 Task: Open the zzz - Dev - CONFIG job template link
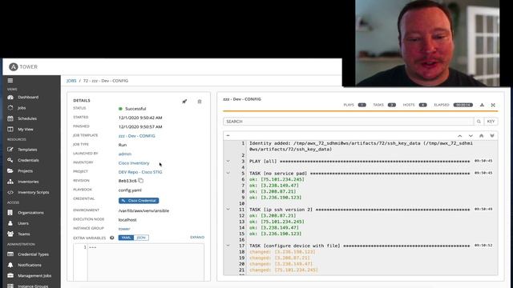(137, 136)
